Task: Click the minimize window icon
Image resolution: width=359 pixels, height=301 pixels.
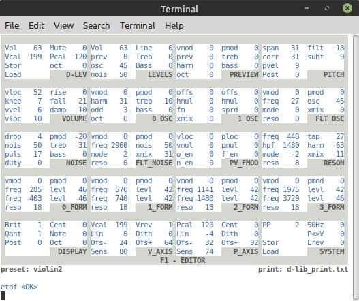Action: (307, 8)
